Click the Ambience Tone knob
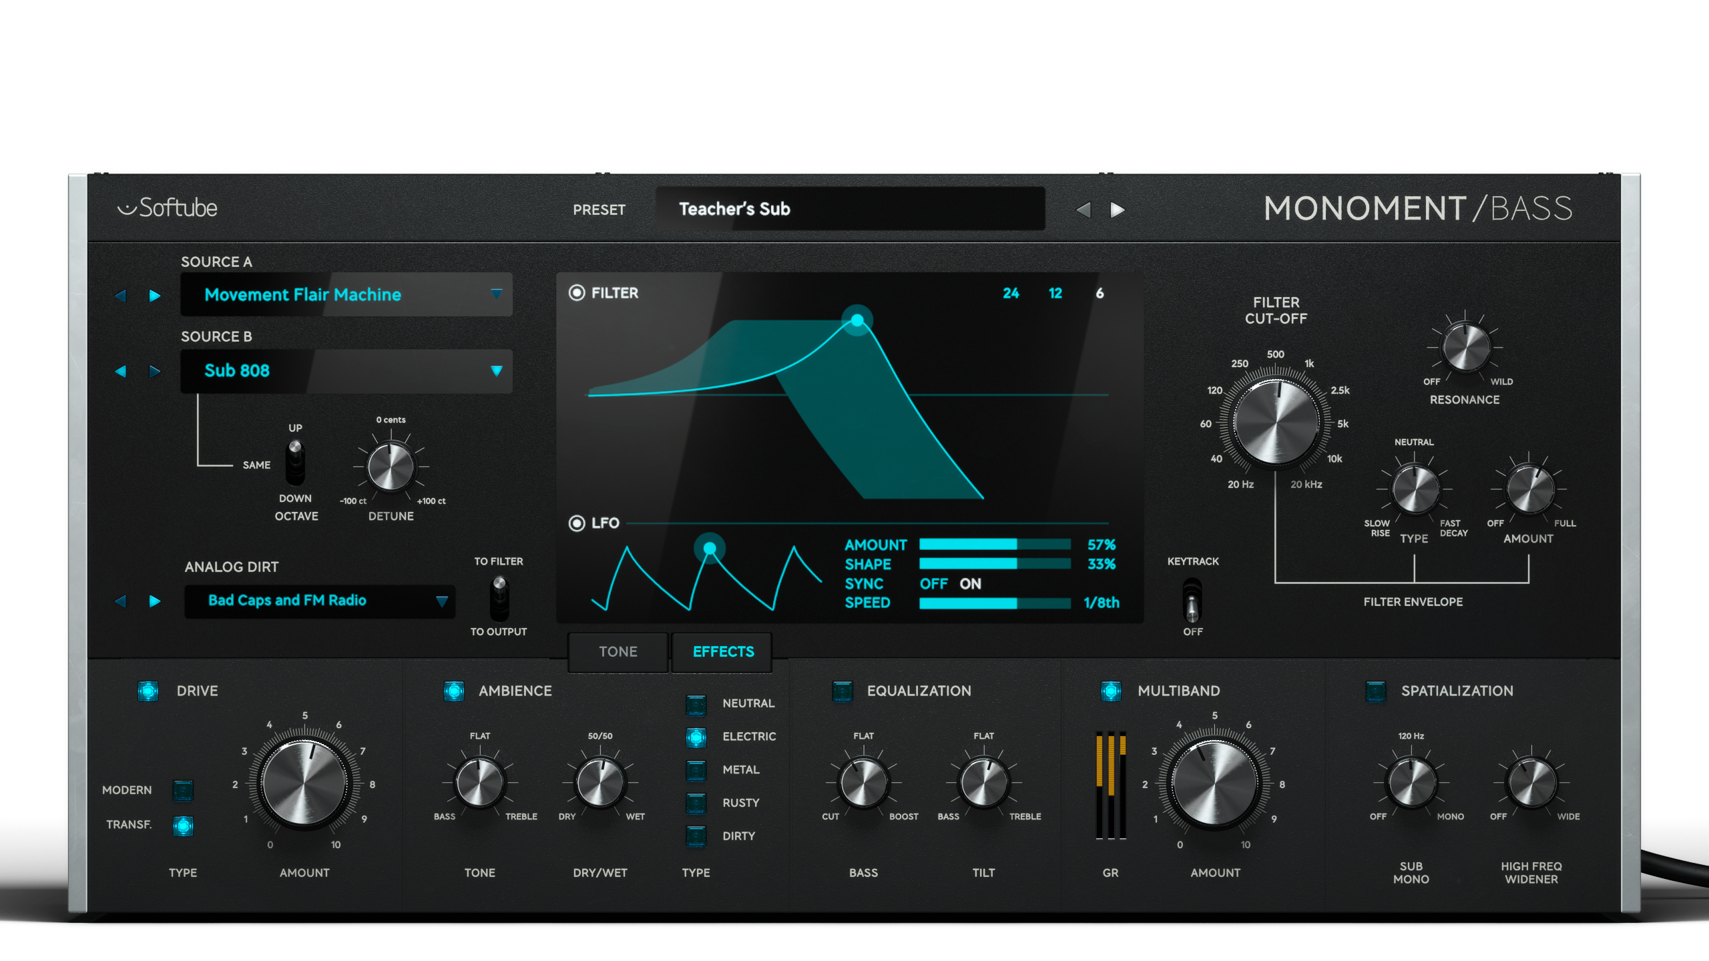Screen dimensions: 1709x961 (479, 782)
